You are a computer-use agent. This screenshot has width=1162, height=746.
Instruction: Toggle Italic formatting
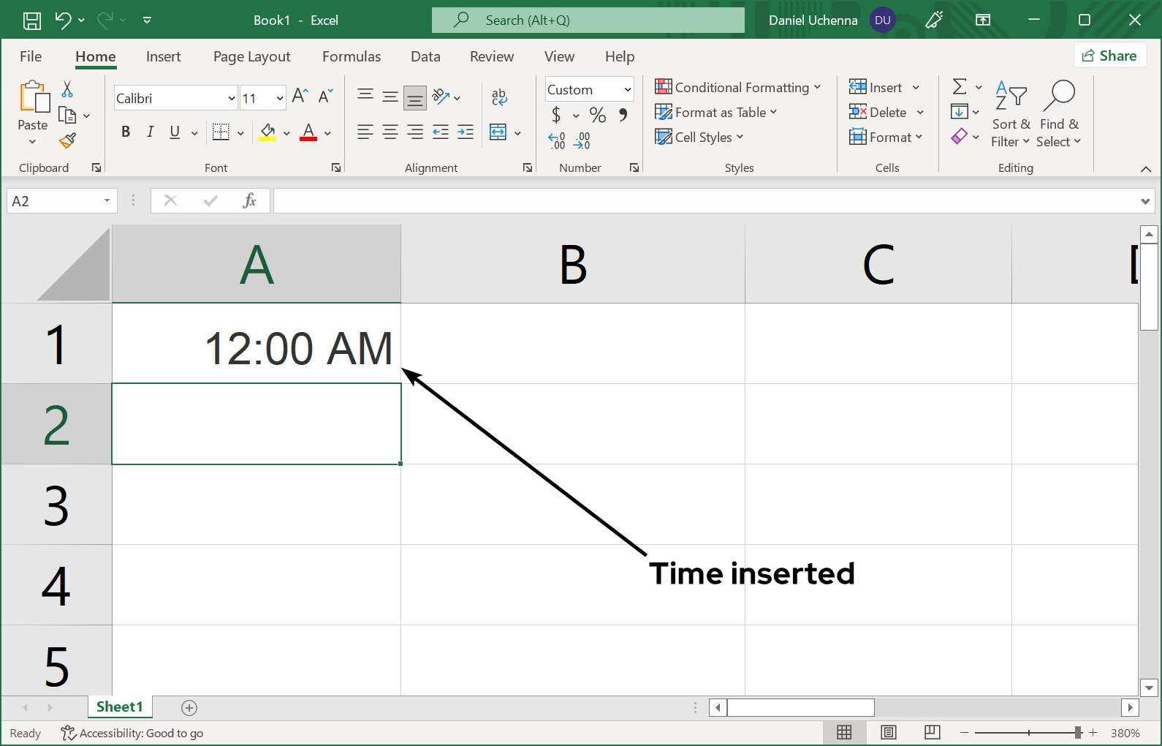pos(150,132)
